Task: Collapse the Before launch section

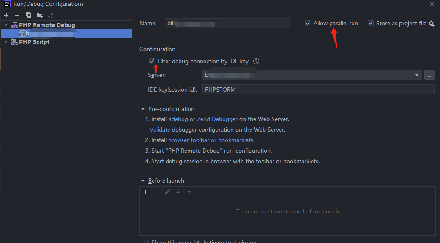Action: 143,181
